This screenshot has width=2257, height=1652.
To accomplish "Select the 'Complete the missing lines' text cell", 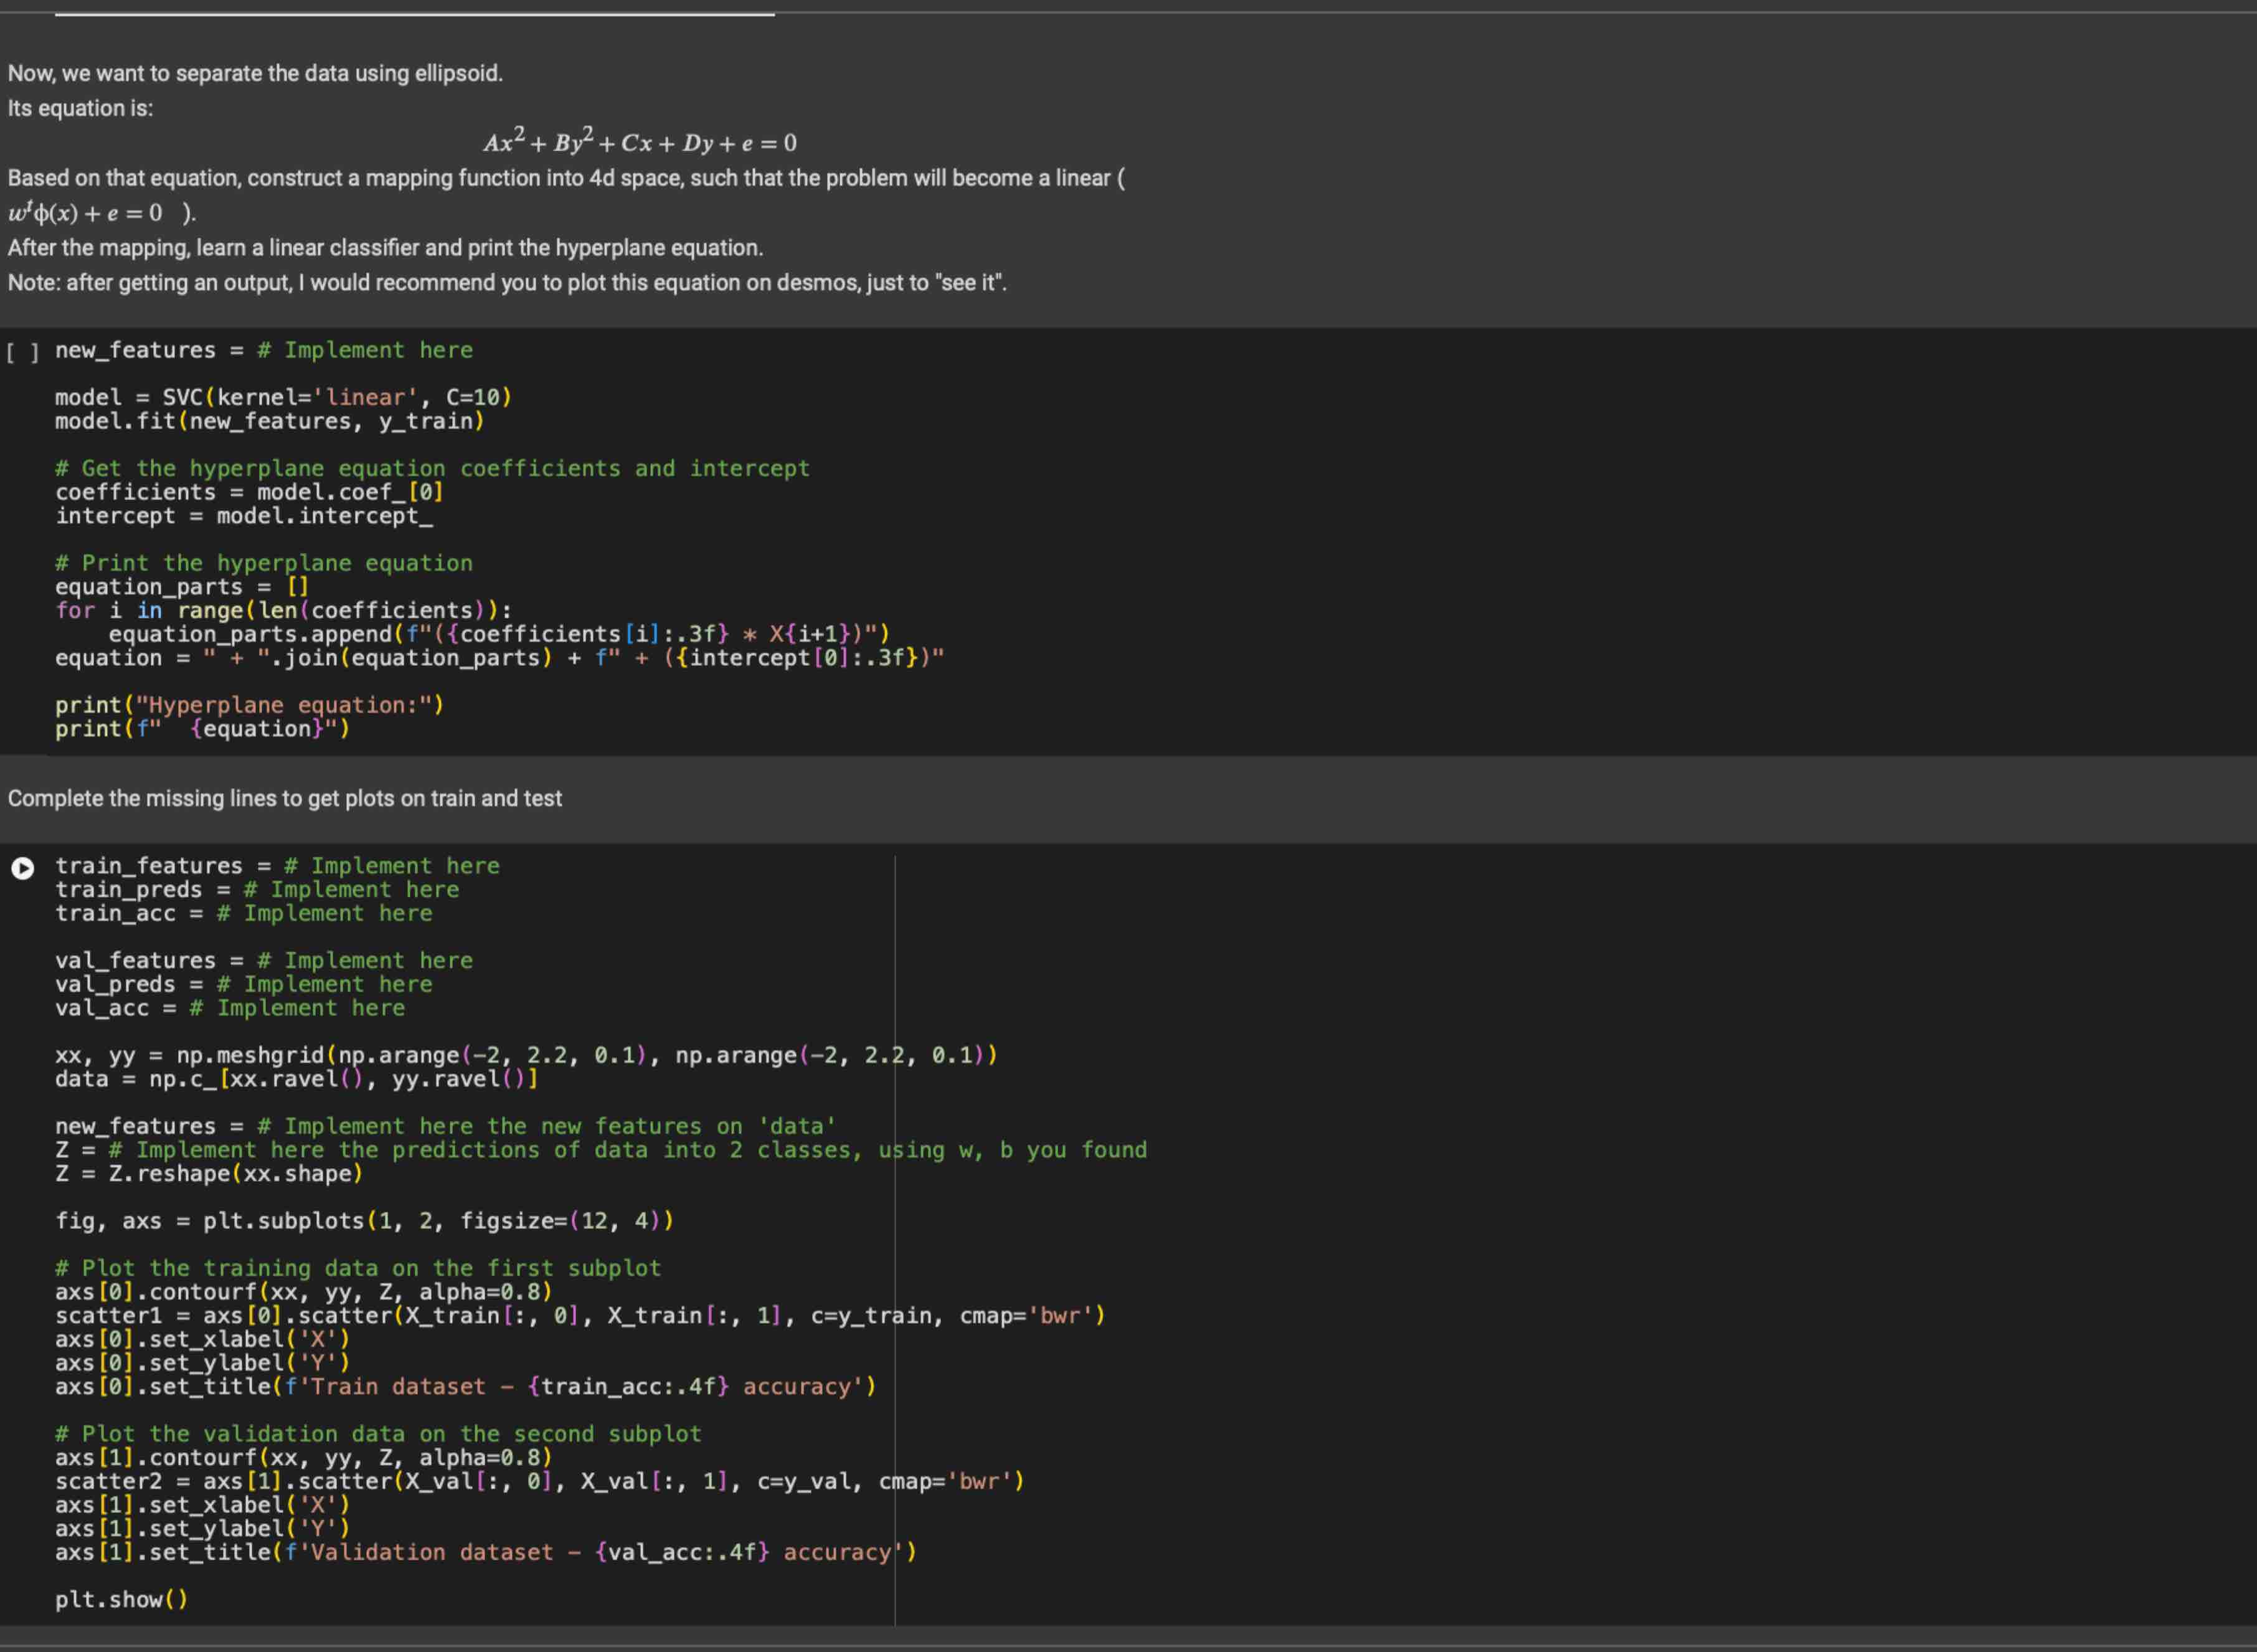I will tap(285, 798).
